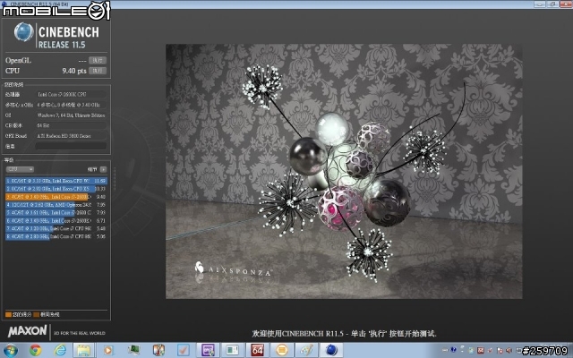Click the ATI Radeon HD GFX Board field
This screenshot has height=358, width=573.
tap(71, 135)
